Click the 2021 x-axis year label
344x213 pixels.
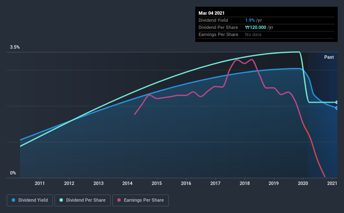point(332,183)
